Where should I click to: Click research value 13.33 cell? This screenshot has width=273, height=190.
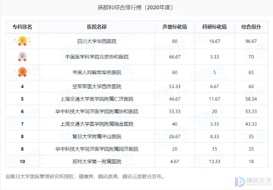pyautogui.click(x=215, y=161)
